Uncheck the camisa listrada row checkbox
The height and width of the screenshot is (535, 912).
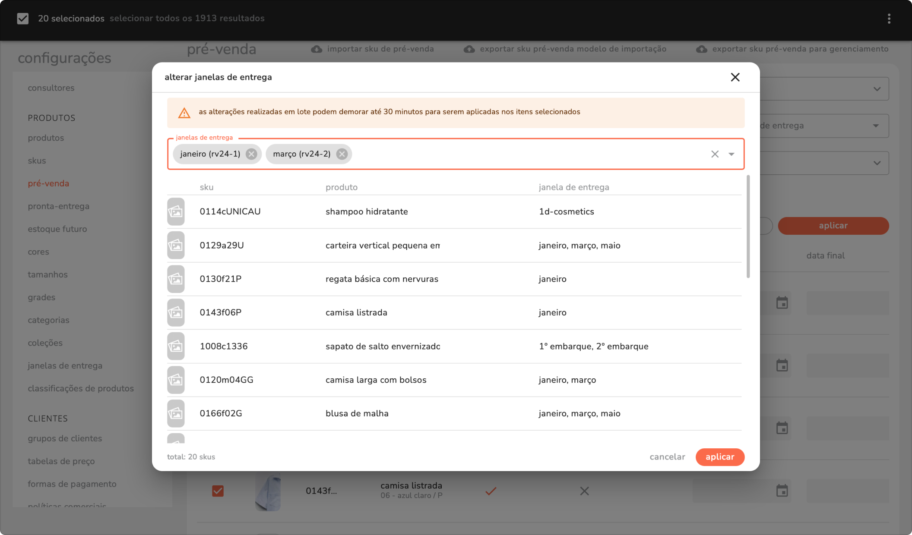pyautogui.click(x=218, y=491)
